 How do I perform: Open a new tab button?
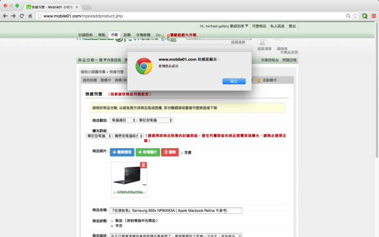point(87,7)
